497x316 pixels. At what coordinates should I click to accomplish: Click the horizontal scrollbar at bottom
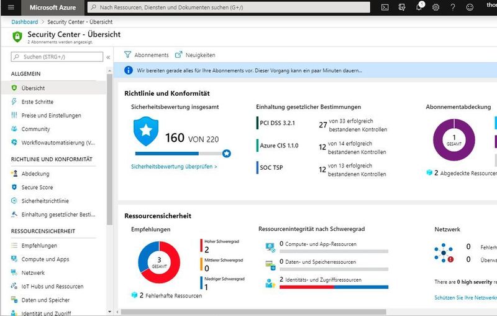[x=253, y=312]
